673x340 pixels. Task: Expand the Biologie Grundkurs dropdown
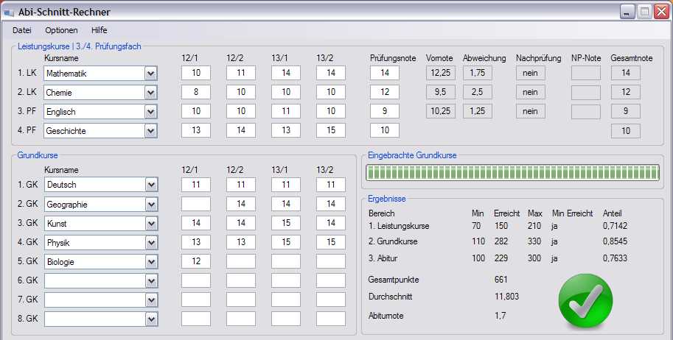click(151, 261)
